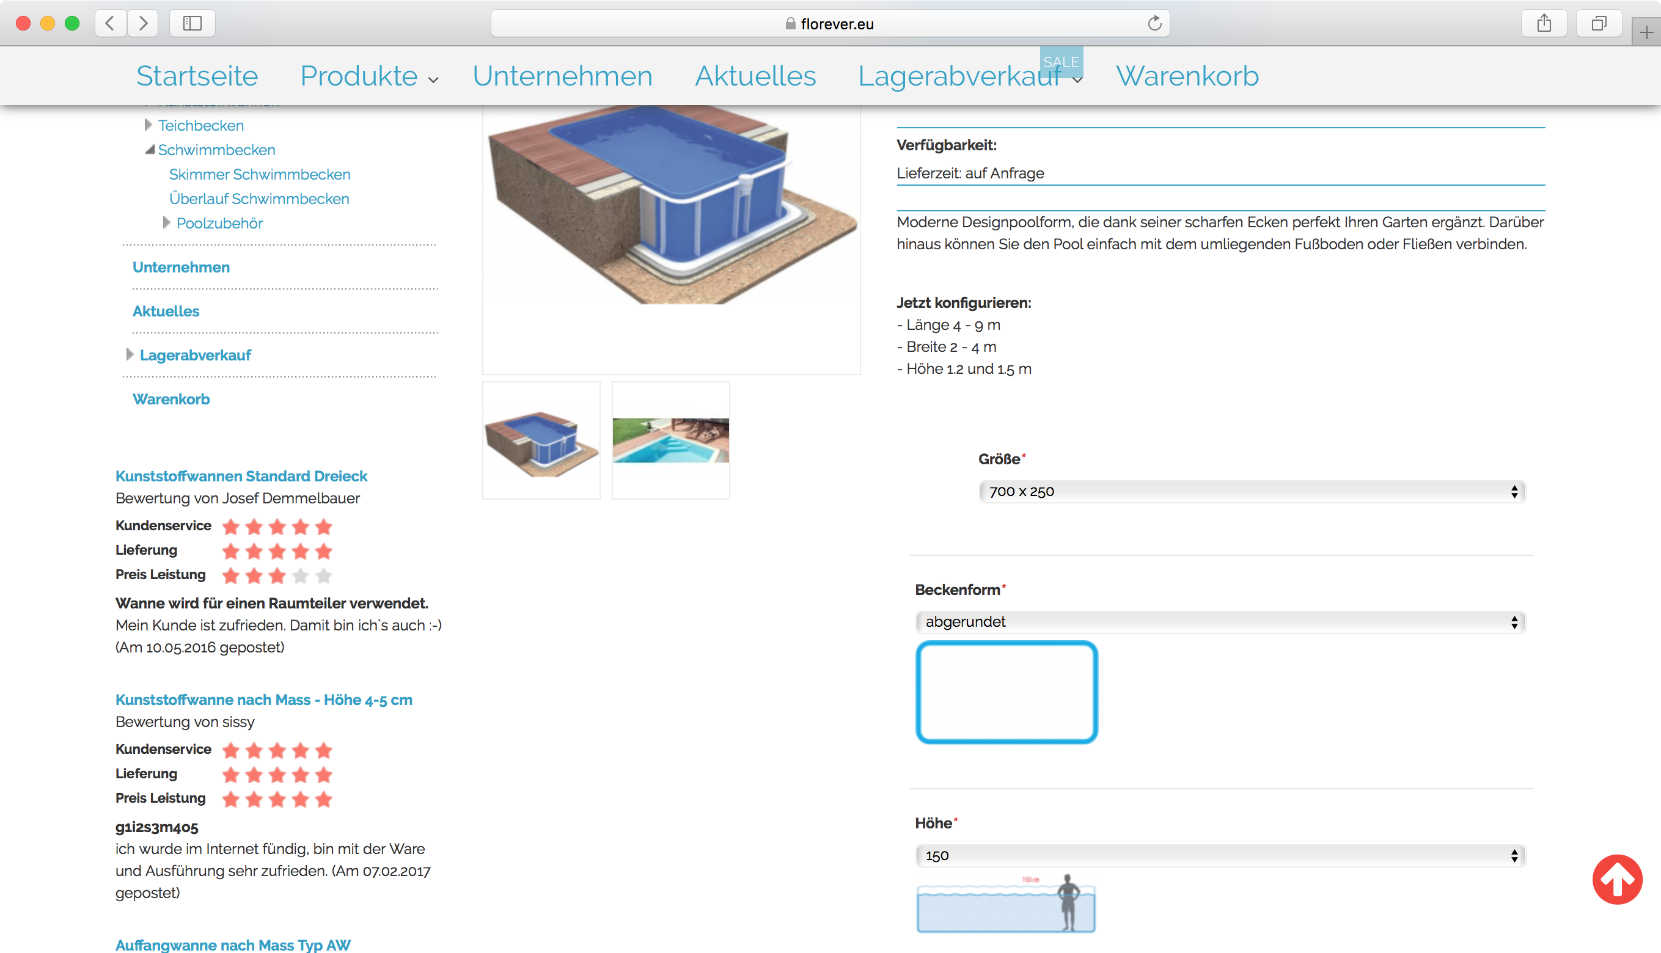Click fifth Kundenservice star, Josef Demmelbauer review
Viewport: 1661px width, 953px height.
323,526
